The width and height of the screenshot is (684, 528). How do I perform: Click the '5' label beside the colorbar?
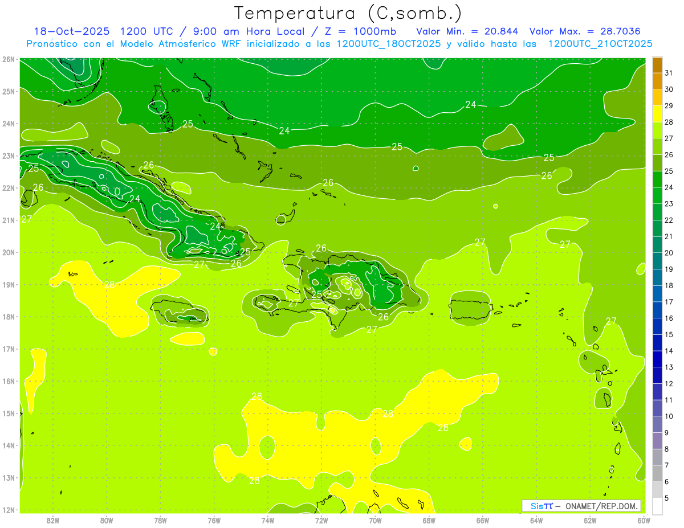pyautogui.click(x=667, y=498)
